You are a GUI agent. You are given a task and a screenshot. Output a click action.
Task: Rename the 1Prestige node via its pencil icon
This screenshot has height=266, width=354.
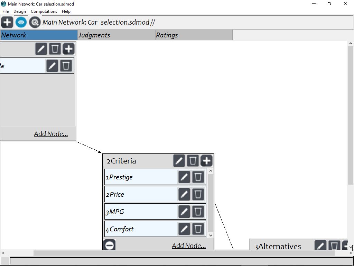(184, 177)
